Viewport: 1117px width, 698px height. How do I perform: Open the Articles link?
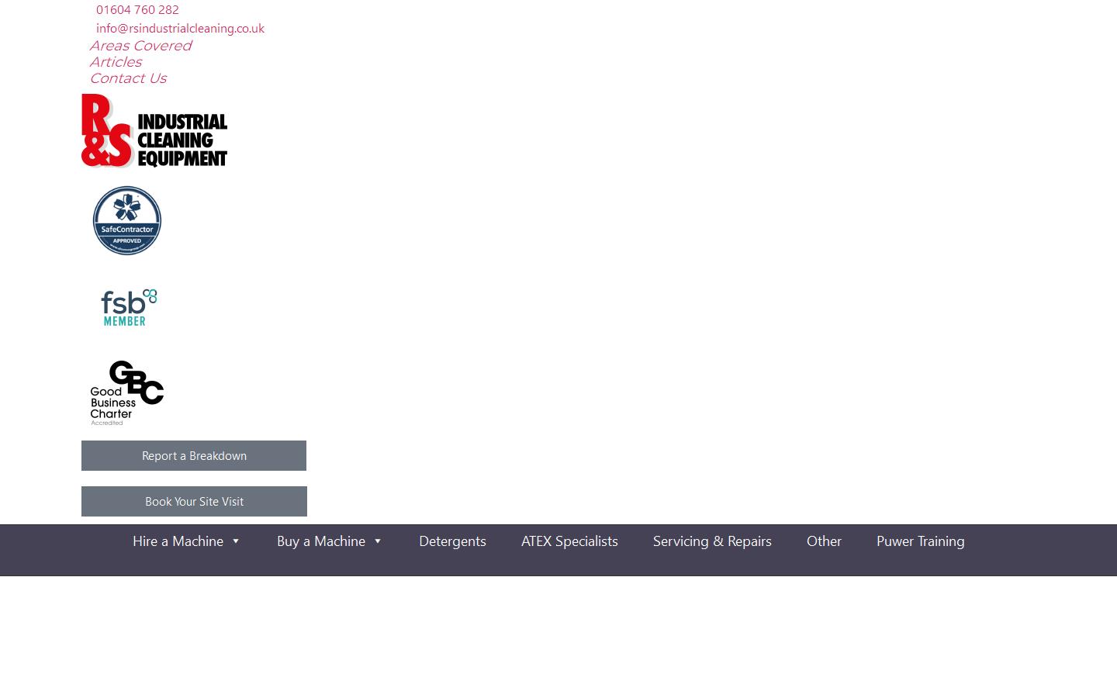coord(116,62)
